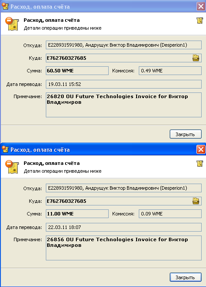Click the large expense invoice icon in upper dialog
Image resolution: width=206 pixels, height=287 pixels.
pos(12,24)
